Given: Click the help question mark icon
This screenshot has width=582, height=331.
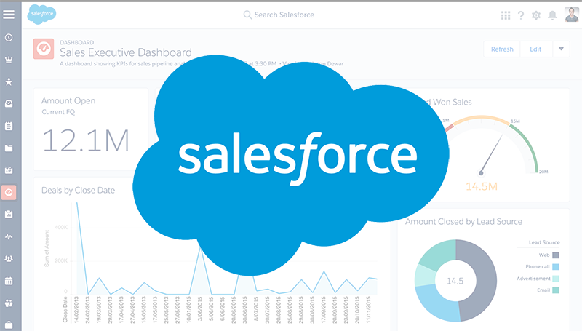Looking at the screenshot, I should pos(521,15).
